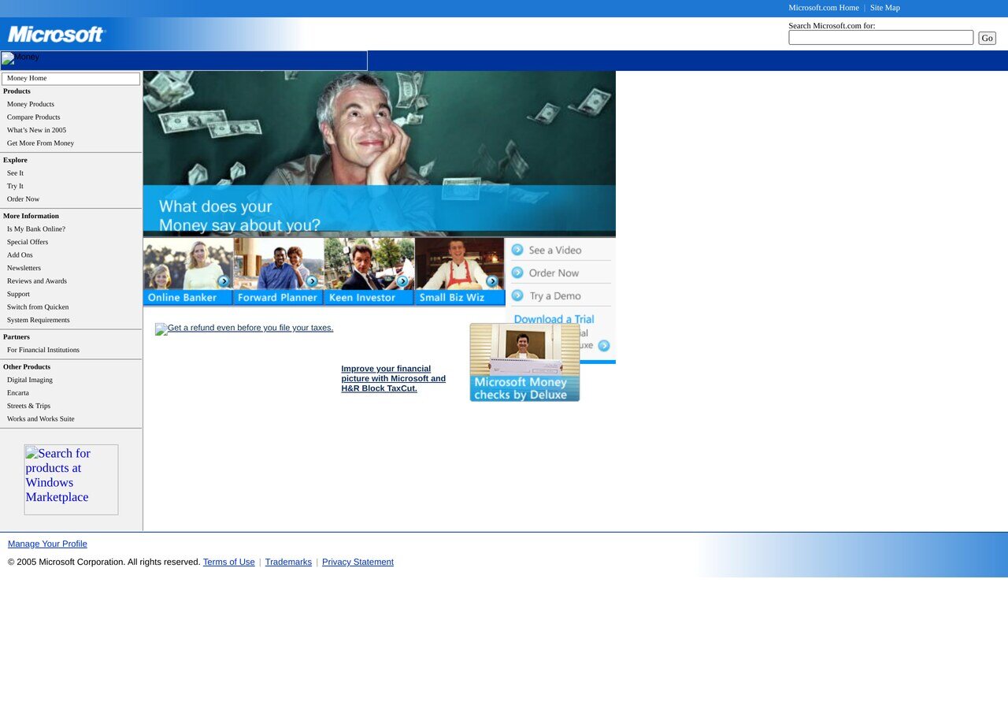The height and width of the screenshot is (709, 1008).
Task: View Special Offers
Action: point(28,242)
